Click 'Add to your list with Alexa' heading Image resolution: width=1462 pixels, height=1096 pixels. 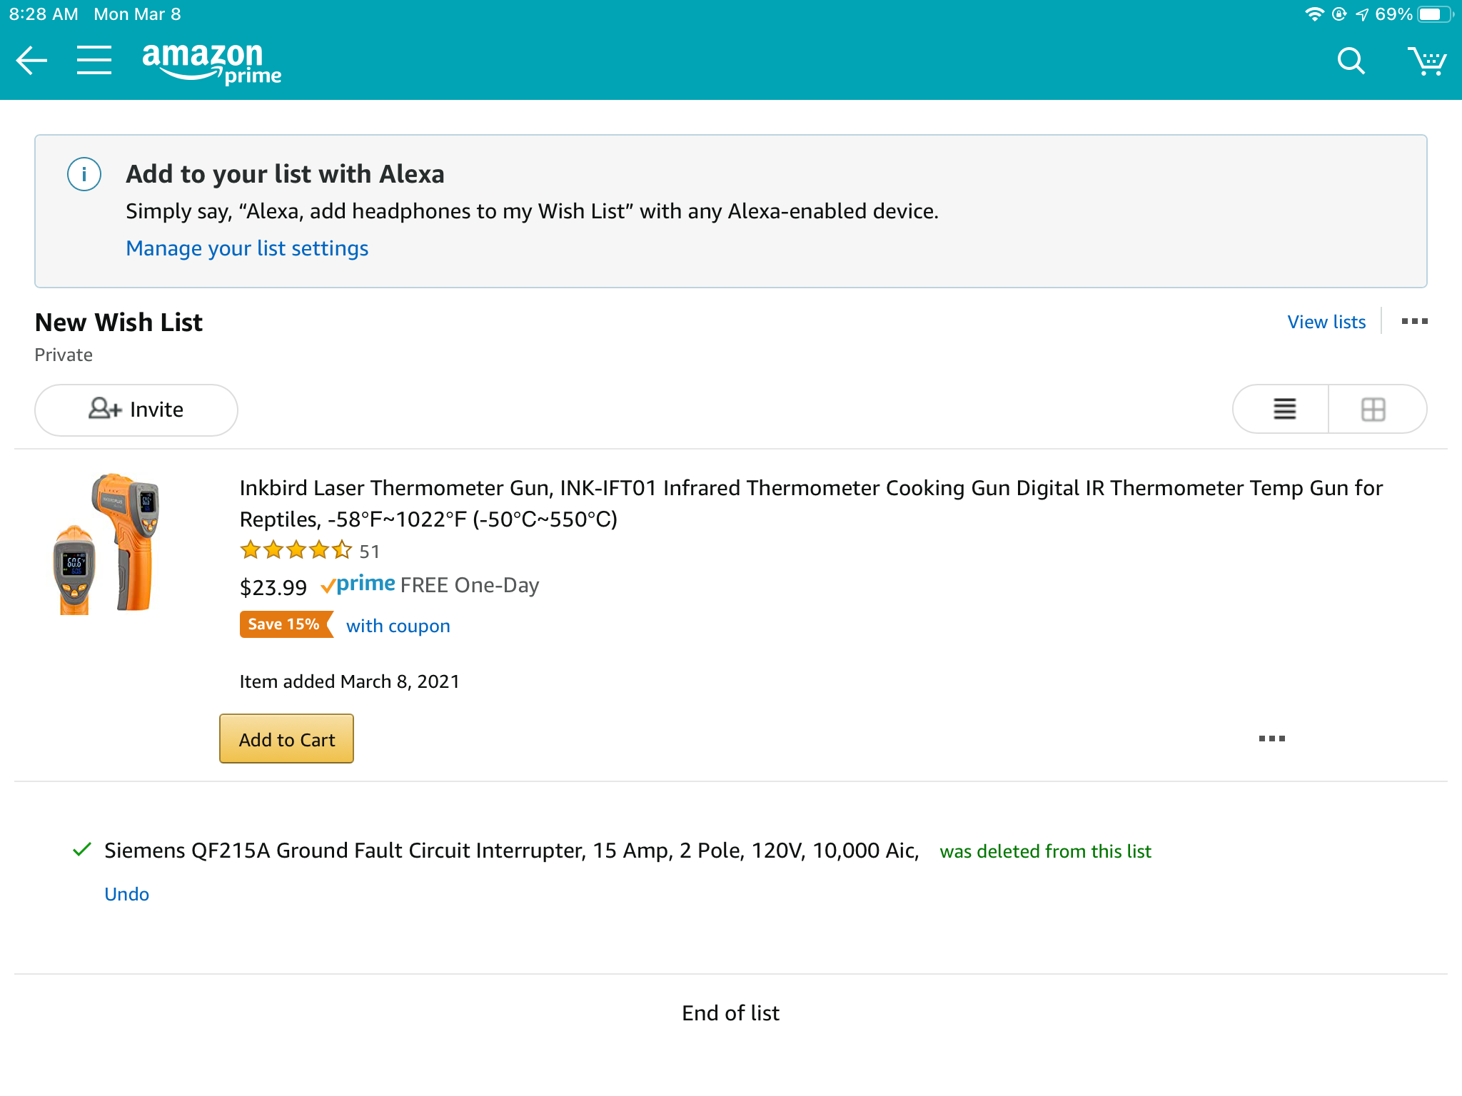285,174
